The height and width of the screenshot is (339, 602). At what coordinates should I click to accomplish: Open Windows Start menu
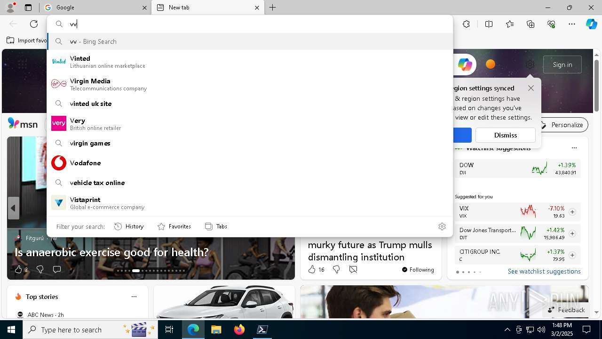(x=11, y=330)
